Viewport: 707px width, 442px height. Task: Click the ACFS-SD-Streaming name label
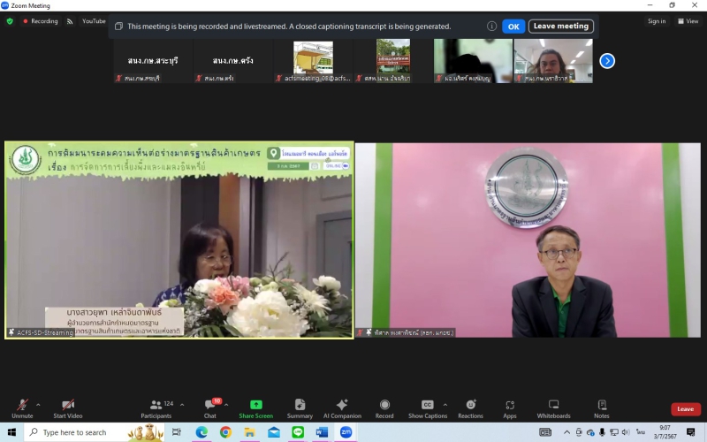click(x=41, y=332)
